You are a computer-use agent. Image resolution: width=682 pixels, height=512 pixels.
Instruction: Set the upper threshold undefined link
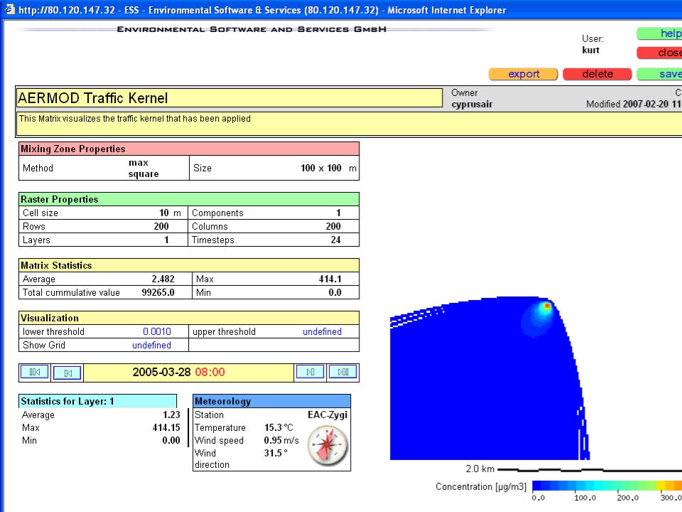click(x=322, y=332)
